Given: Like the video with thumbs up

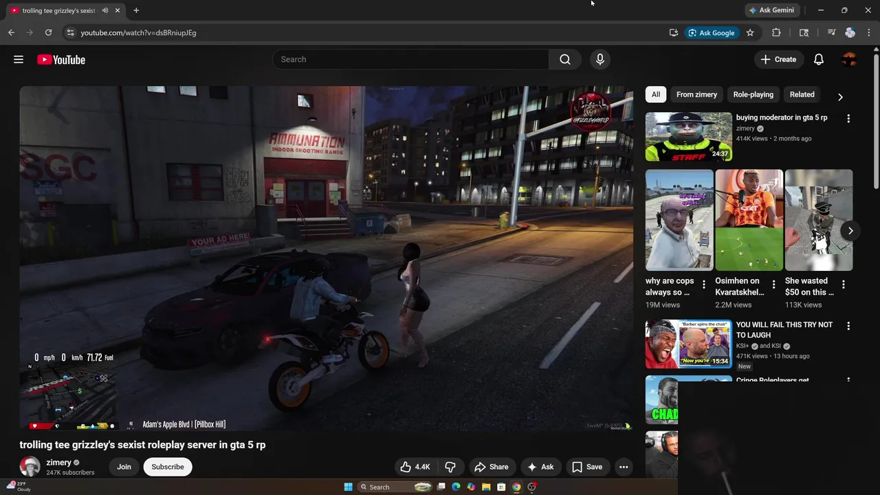Looking at the screenshot, I should 415,467.
